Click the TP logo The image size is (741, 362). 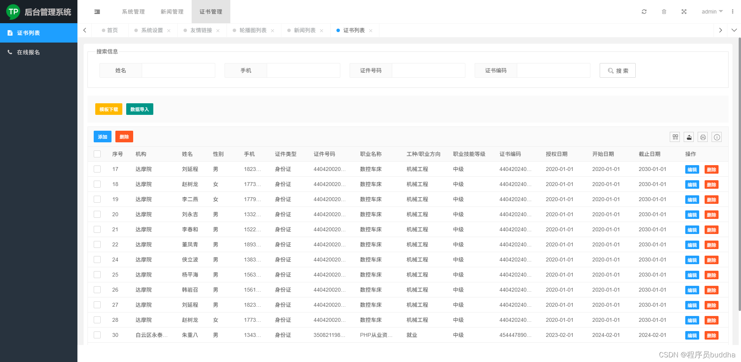tap(13, 12)
